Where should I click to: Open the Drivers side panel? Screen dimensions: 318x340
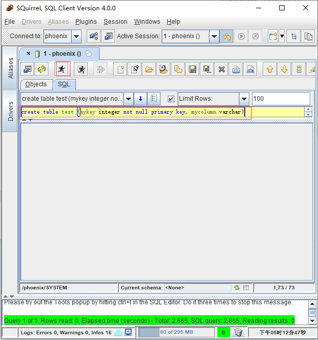click(10, 111)
